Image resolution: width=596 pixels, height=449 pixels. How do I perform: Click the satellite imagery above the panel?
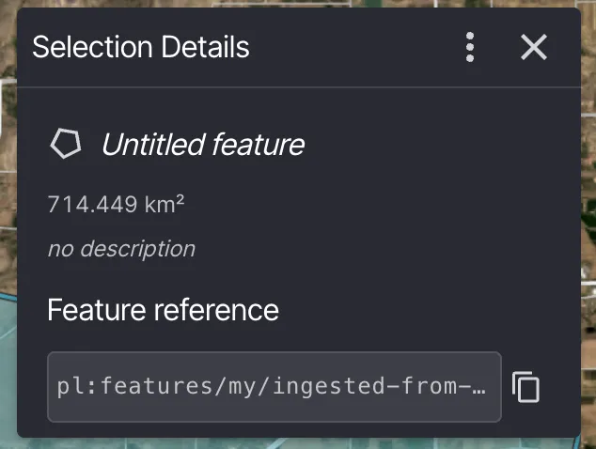click(296, 4)
